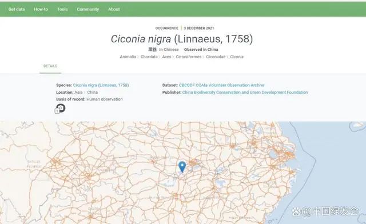Image resolution: width=366 pixels, height=224 pixels.
Task: Open the How-to menu
Action: click(41, 9)
